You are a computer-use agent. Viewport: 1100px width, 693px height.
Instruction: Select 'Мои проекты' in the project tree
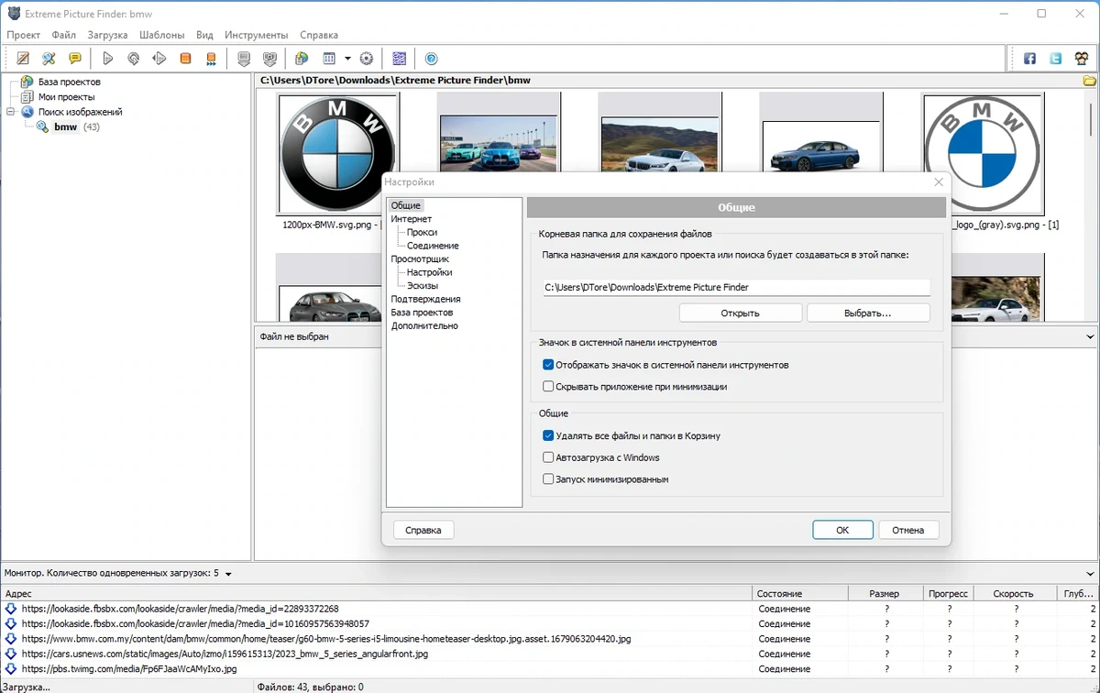66,96
